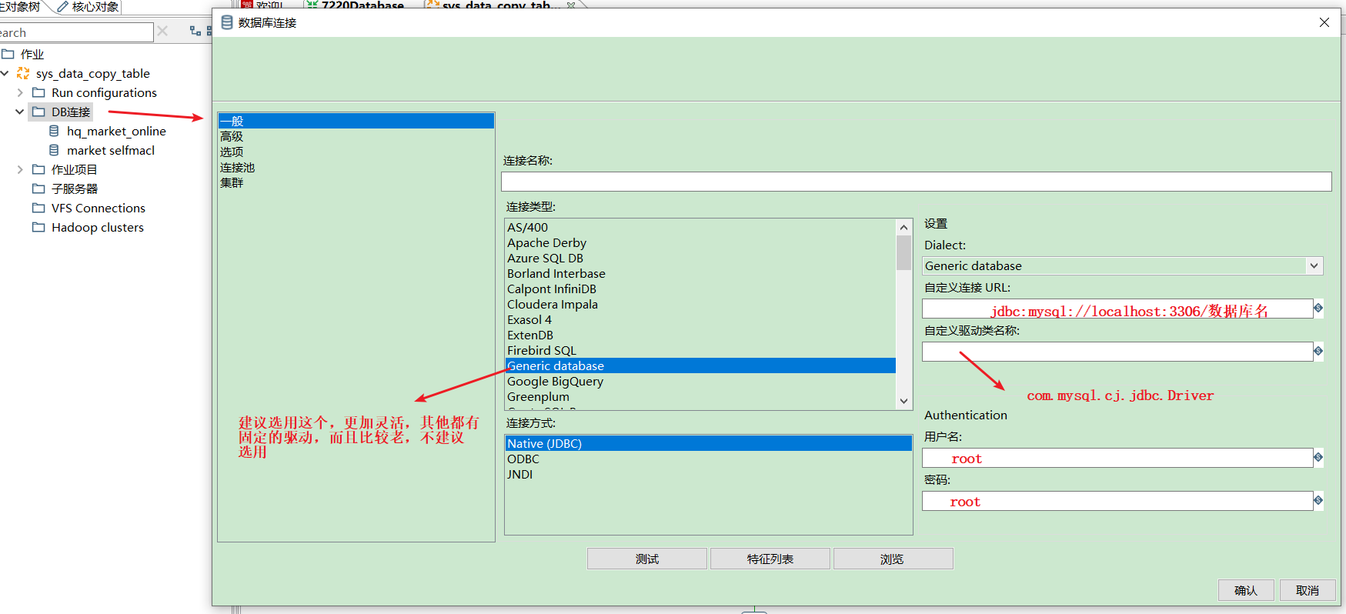Collapse the DB连接 tree node
1346x614 pixels.
point(20,112)
